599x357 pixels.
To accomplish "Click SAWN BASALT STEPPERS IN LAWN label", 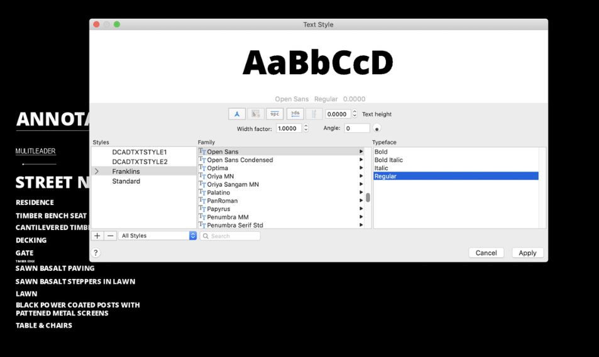I will coord(75,282).
